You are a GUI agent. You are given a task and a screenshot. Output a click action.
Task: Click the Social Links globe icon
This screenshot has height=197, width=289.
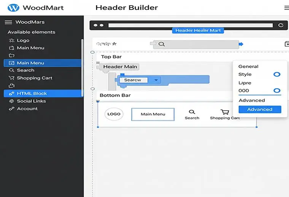point(12,101)
